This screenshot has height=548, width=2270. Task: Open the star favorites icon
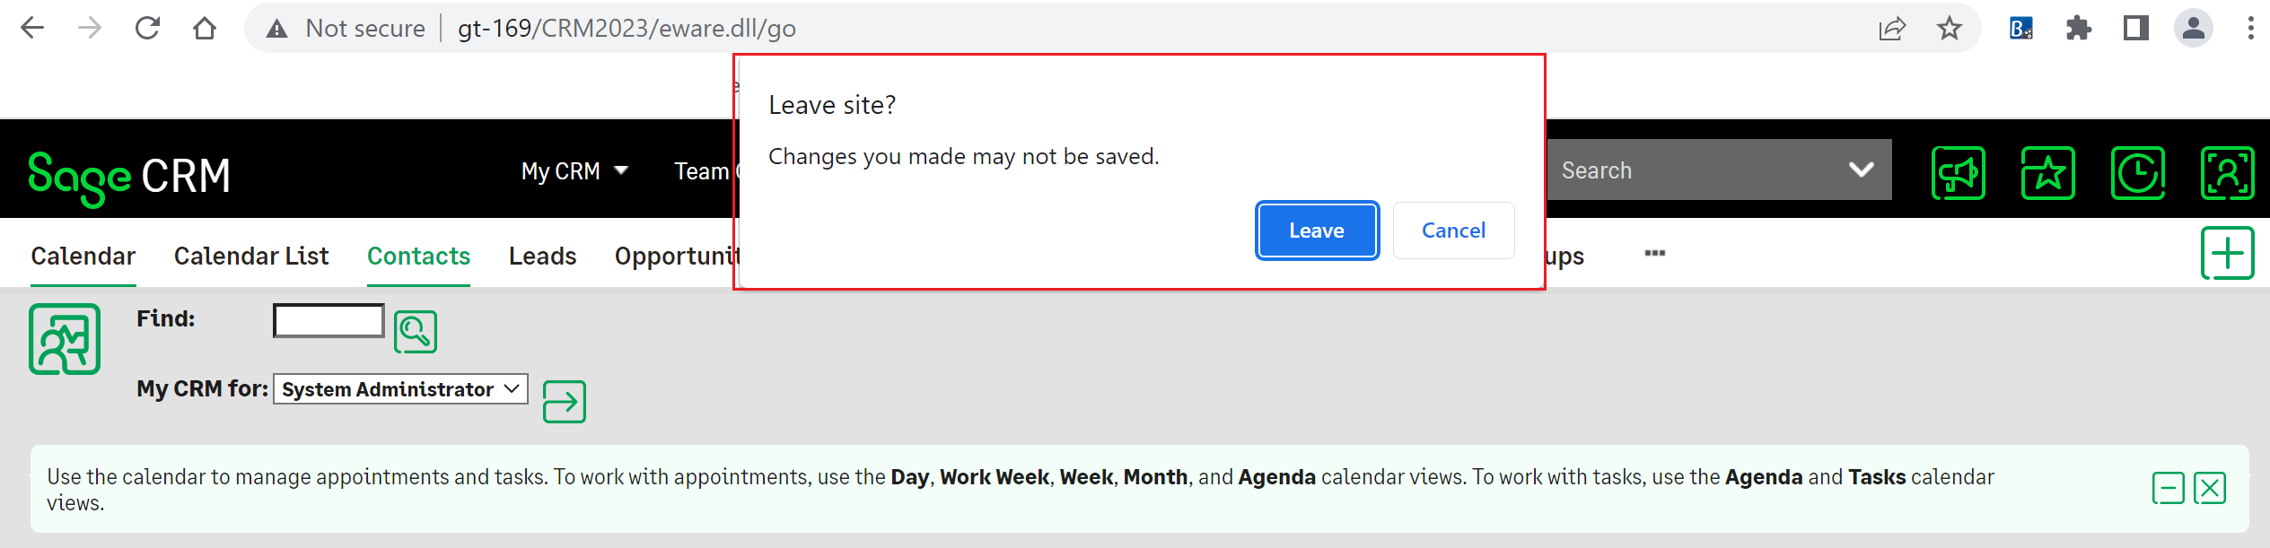(2047, 173)
